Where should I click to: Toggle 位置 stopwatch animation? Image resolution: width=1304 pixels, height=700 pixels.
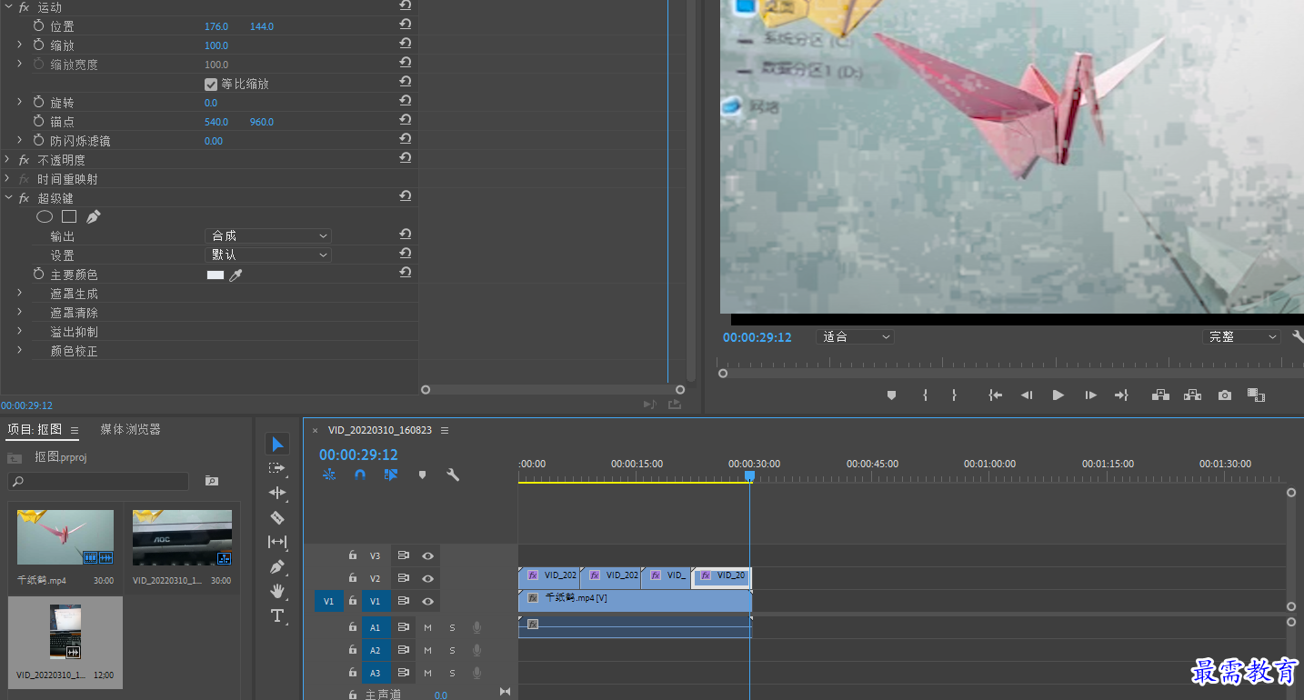38,25
